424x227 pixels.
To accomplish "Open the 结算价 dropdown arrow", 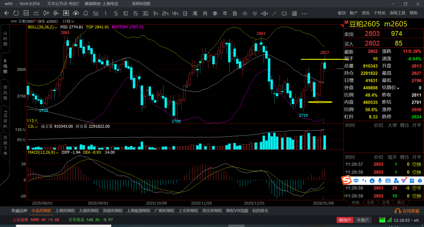I will [398, 88].
